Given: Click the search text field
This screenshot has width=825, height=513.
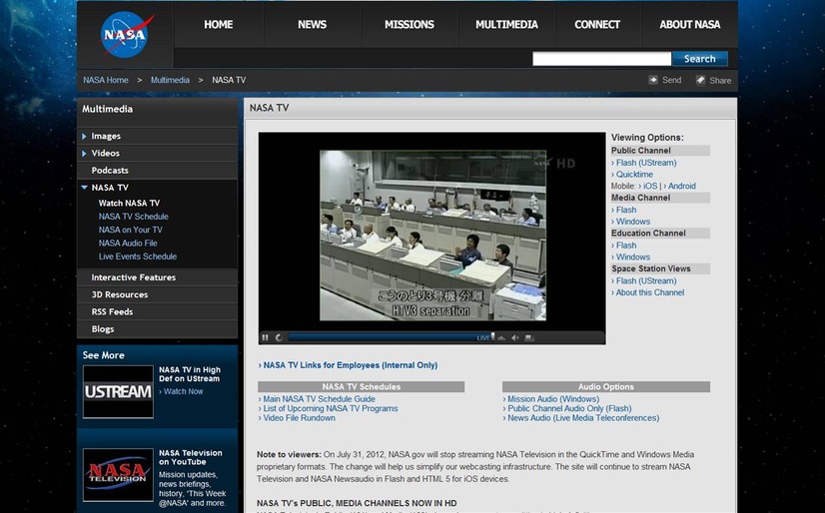Looking at the screenshot, I should click(x=602, y=59).
